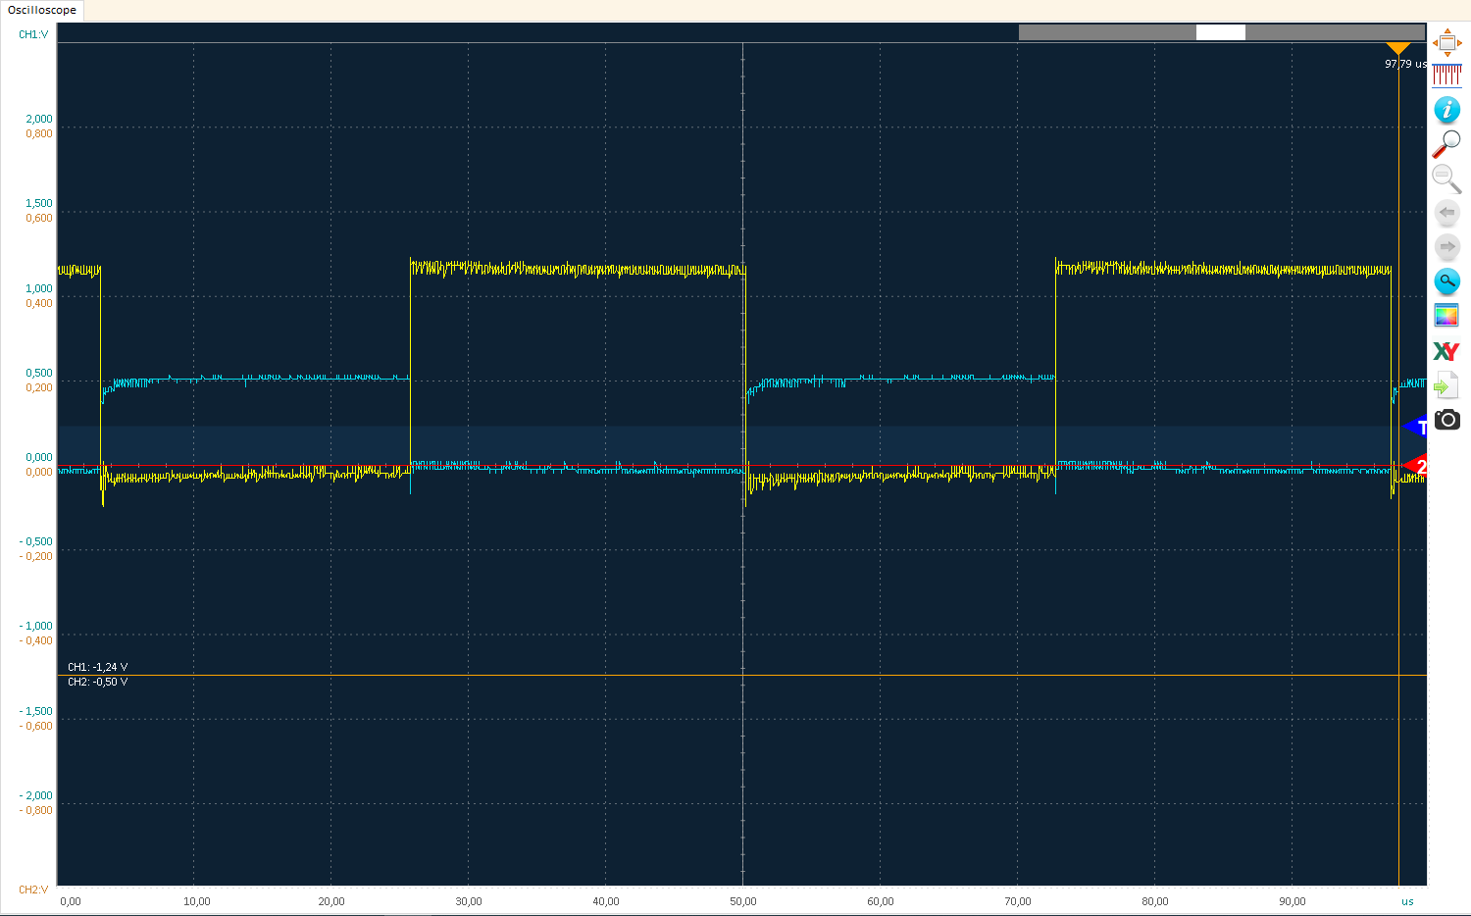Click the CH2: -0,50 V cursor readout
Viewport: 1471px width, 916px height.
(97, 682)
